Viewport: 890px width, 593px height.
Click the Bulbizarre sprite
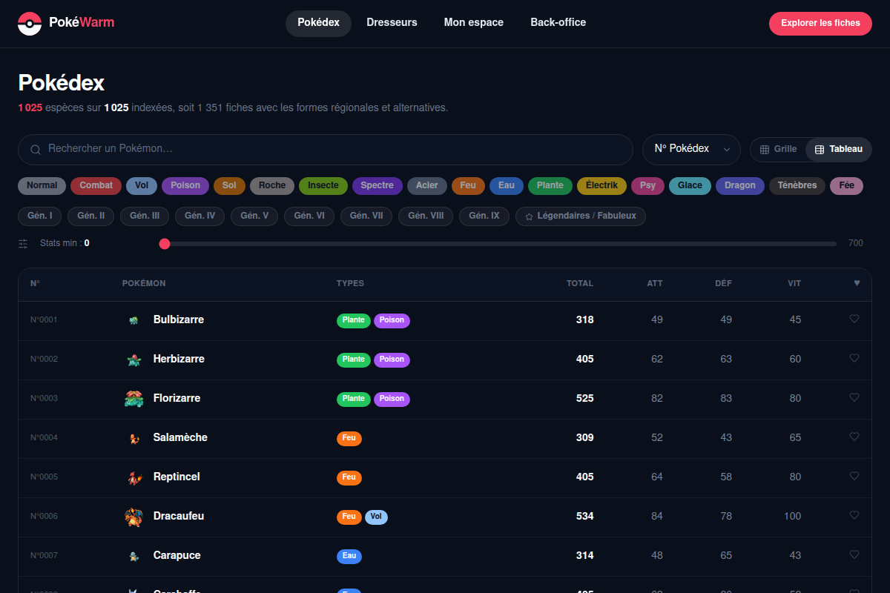click(x=133, y=320)
